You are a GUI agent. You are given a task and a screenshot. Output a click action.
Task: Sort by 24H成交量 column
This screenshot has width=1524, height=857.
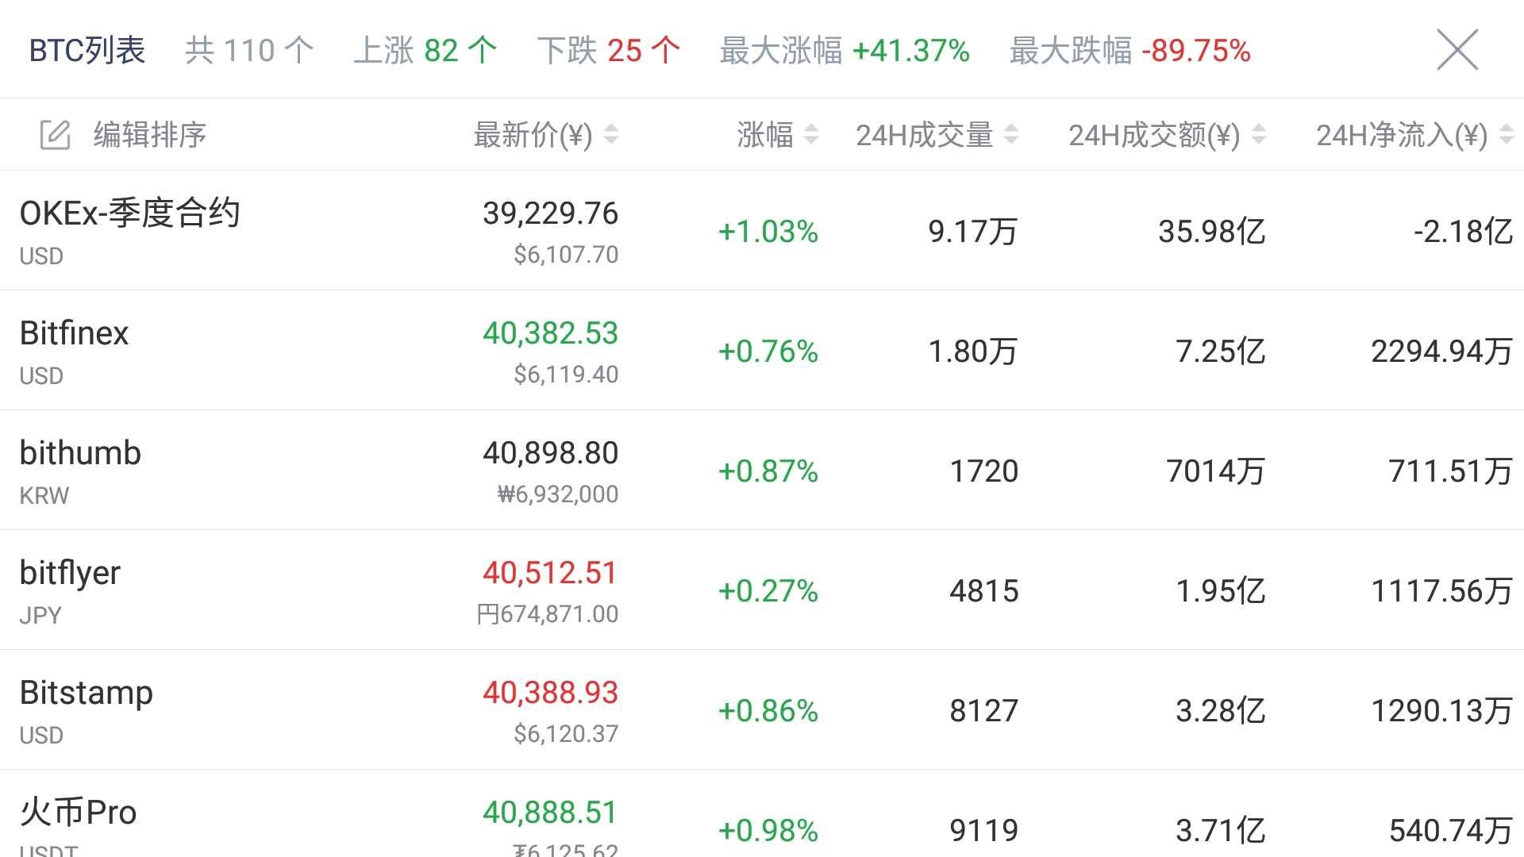937,135
